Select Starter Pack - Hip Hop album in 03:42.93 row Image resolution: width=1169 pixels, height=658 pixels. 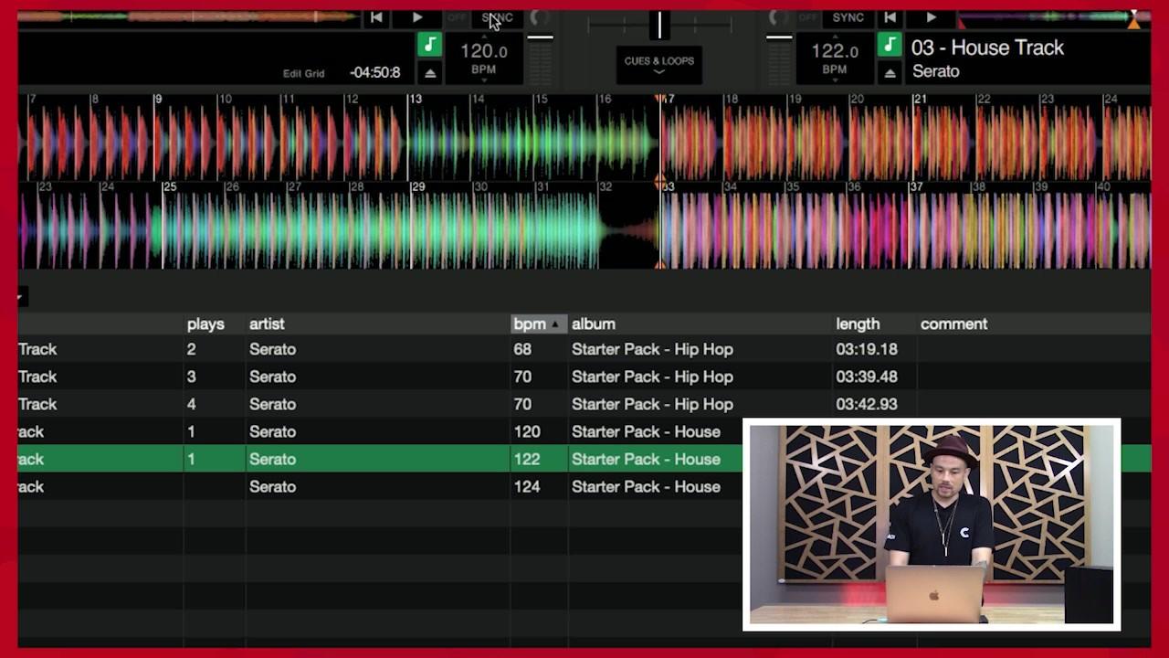pyautogui.click(x=652, y=404)
